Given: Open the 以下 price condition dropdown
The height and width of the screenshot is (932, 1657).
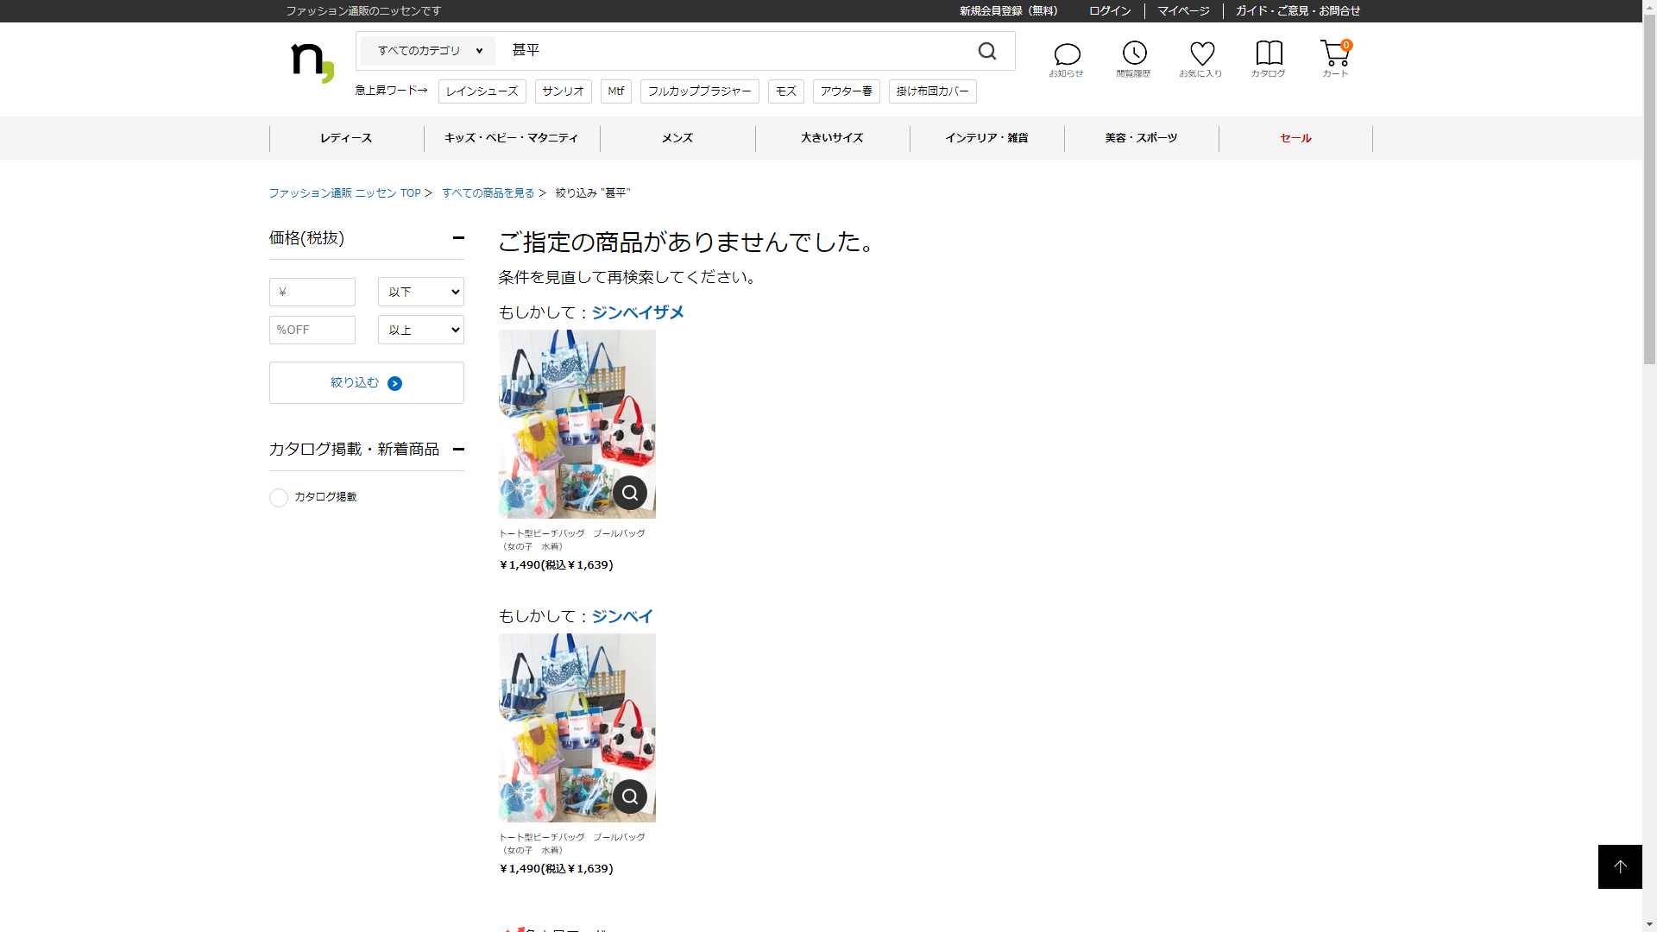Looking at the screenshot, I should pos(421,292).
